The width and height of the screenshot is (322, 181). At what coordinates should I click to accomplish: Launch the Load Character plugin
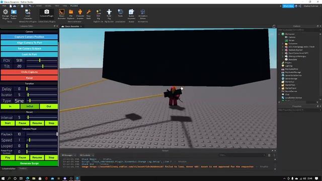(28, 14)
